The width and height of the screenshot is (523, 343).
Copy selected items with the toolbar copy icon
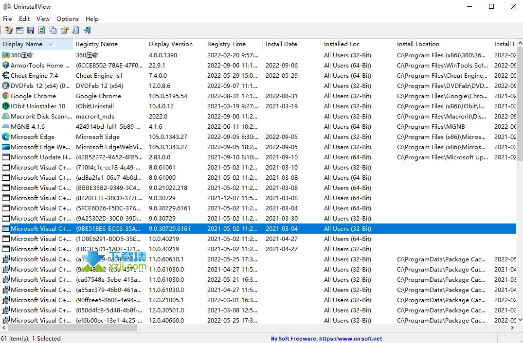click(53, 30)
